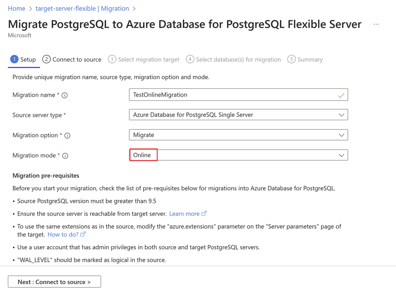
Task: Expand the Migration option dropdown arrow
Action: pyautogui.click(x=341, y=135)
